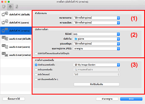Open the My Image Garden application dropdown
Viewport: 145px width, 104px height.
(x=96, y=65)
